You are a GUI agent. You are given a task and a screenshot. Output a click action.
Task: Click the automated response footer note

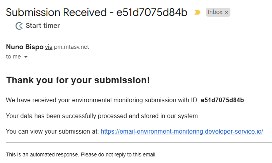coord(81,154)
